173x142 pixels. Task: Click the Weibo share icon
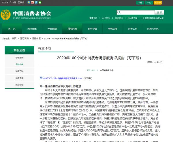click(33, 2)
